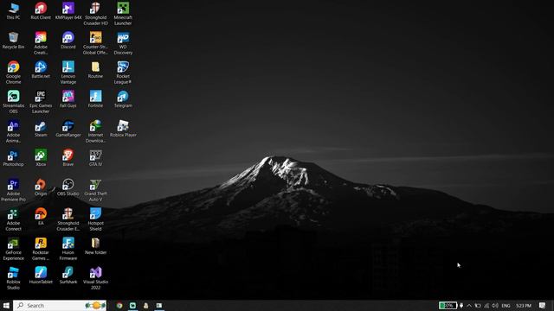Open the Recycle Bin
This screenshot has height=311, width=554.
click(14, 41)
